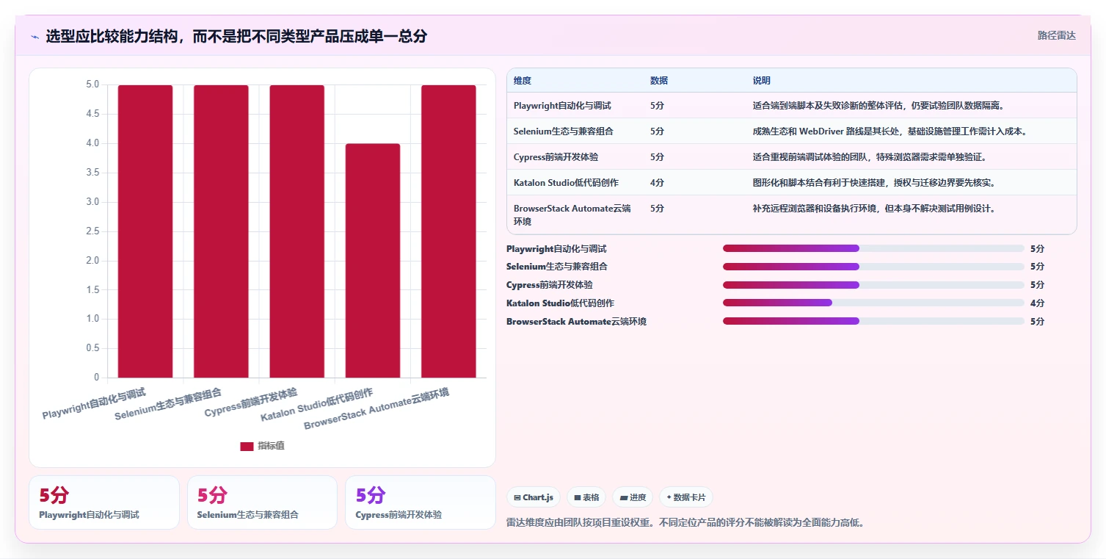Viewport: 1106px width, 559px height.
Task: Click the 4分 value beside Katalon progress bar
Action: click(1037, 303)
